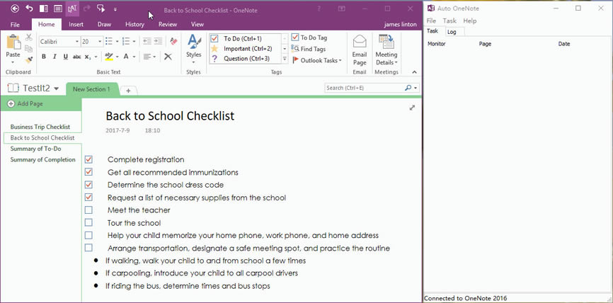Open the Summary of To-Do page
This screenshot has height=303, width=613.
click(35, 149)
